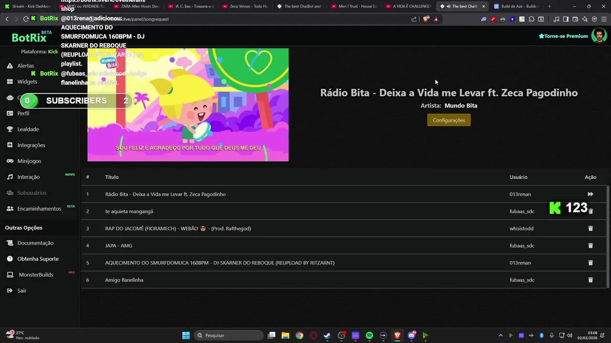The image size is (611, 343).
Task: Select queue row 'te aquieta mangangá'
Action: coord(344,211)
